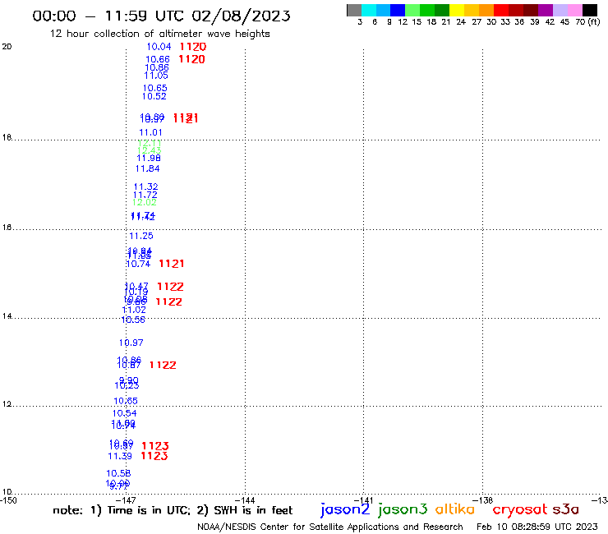608x534 pixels.
Task: Click the -150 longitude axis label
Action: (8, 500)
